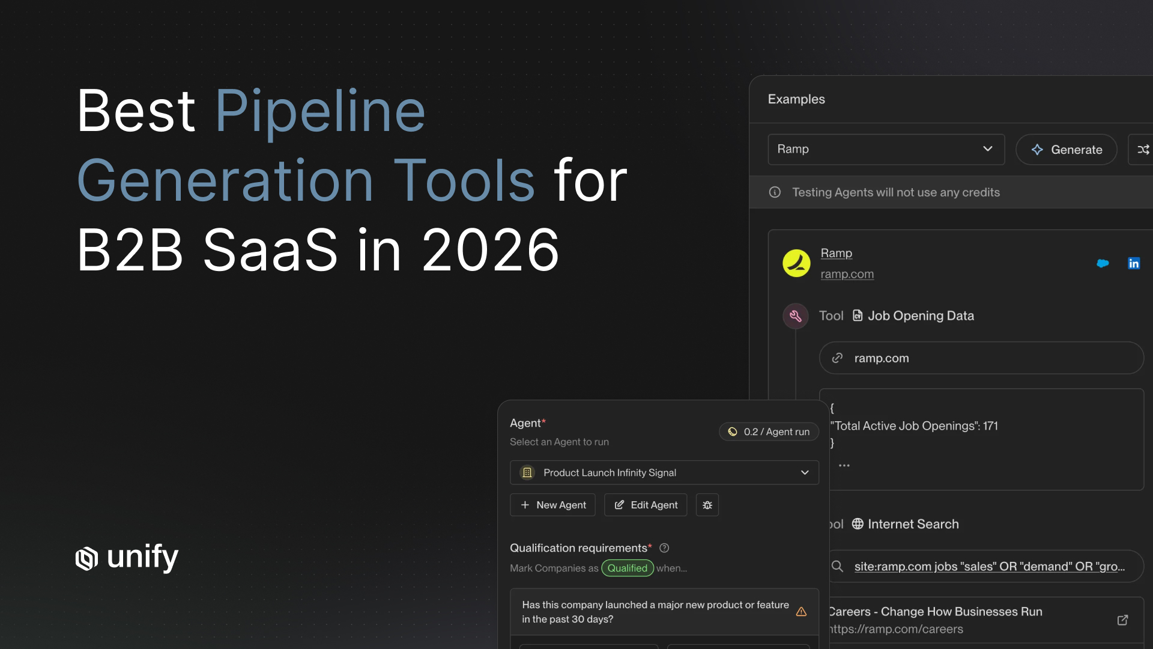The width and height of the screenshot is (1153, 649).
Task: Click the pink wrench Tool icon
Action: pyautogui.click(x=795, y=315)
